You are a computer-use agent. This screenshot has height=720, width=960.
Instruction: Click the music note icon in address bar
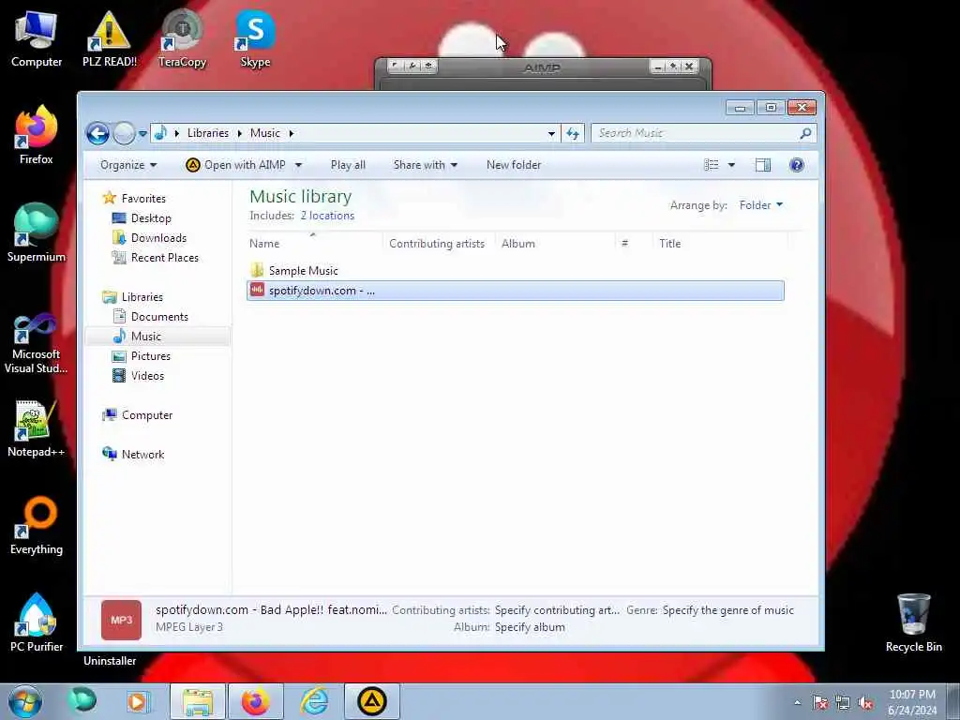[160, 133]
